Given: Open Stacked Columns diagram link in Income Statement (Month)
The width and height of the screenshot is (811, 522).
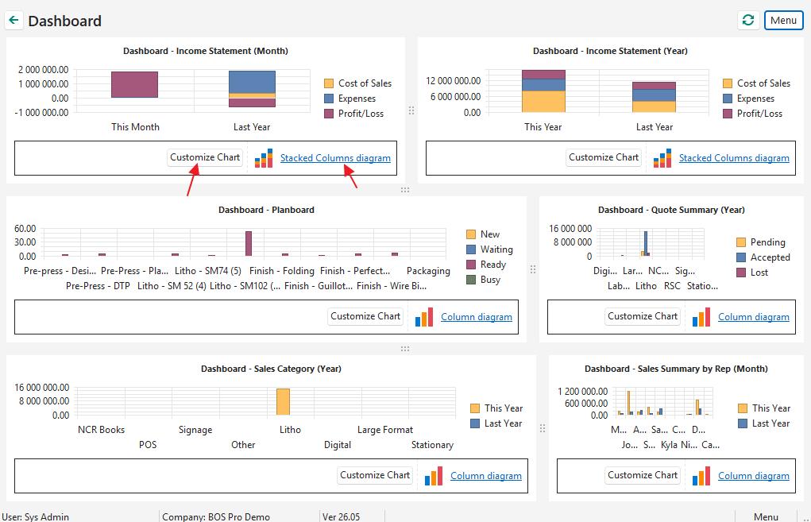Looking at the screenshot, I should coord(335,158).
